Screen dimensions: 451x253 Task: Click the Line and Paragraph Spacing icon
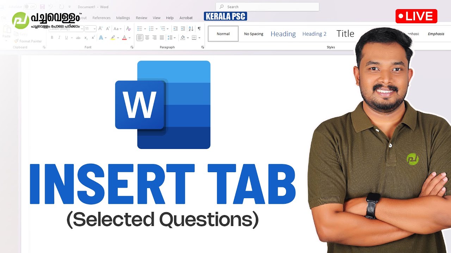click(170, 38)
